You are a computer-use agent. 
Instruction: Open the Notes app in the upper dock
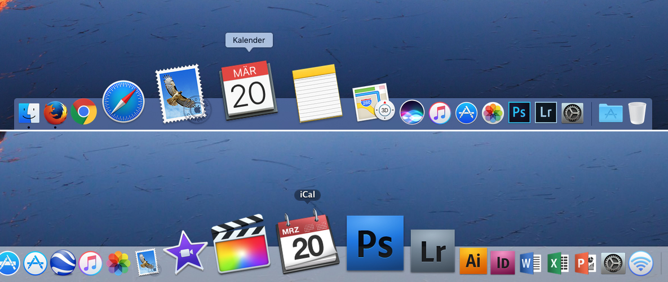317,93
